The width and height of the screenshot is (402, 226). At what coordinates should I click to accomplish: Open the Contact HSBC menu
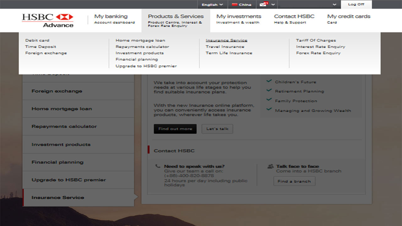coord(294,19)
